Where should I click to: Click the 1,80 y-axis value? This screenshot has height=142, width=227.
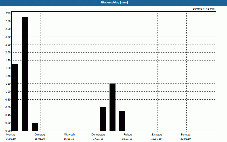click(8, 60)
